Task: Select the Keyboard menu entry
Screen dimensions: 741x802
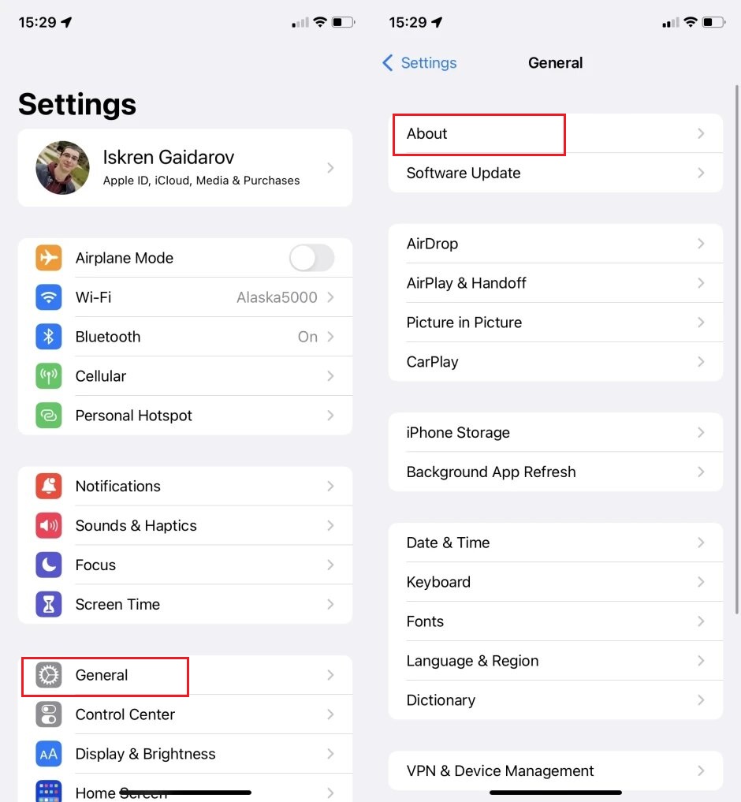Action: point(556,582)
